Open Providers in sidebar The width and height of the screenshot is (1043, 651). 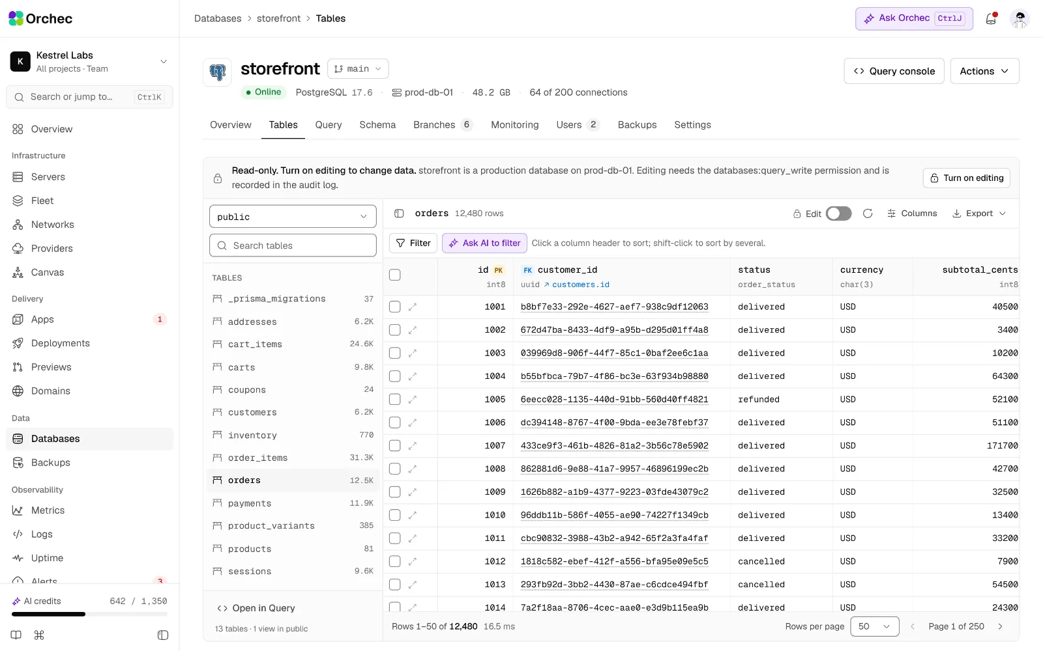[90, 249]
